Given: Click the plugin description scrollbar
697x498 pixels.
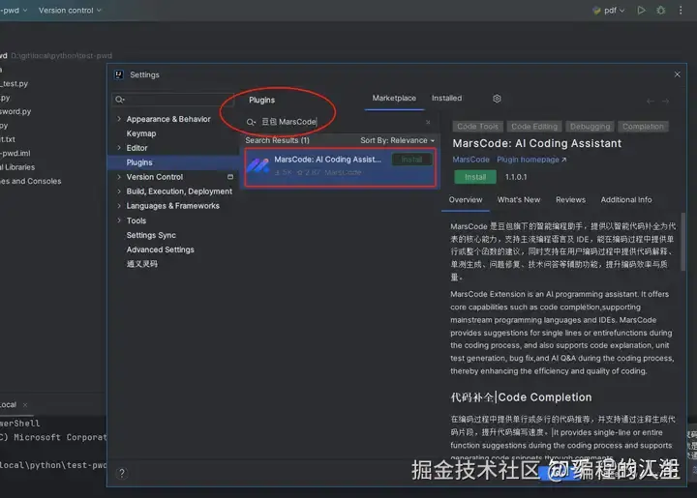Looking at the screenshot, I should coord(682,242).
